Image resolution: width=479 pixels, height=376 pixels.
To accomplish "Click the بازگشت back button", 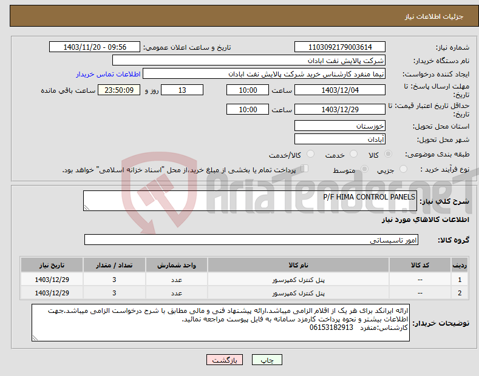I will click(x=225, y=360).
